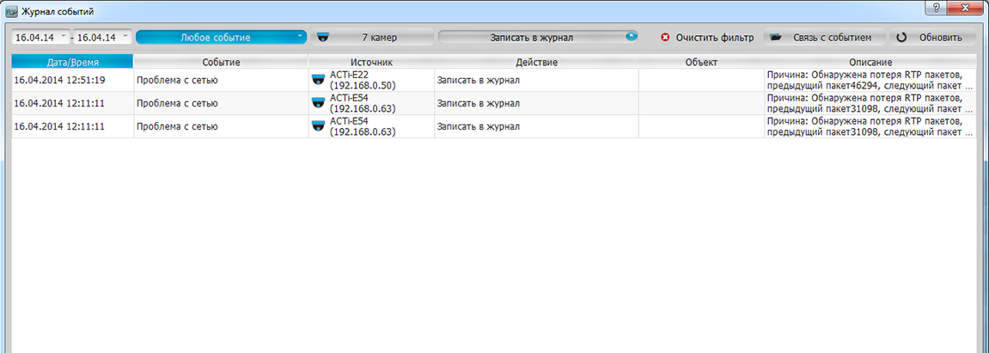Open the start date dropdown 16.04.14
Image resolution: width=989 pixels, height=353 pixels.
coord(41,37)
